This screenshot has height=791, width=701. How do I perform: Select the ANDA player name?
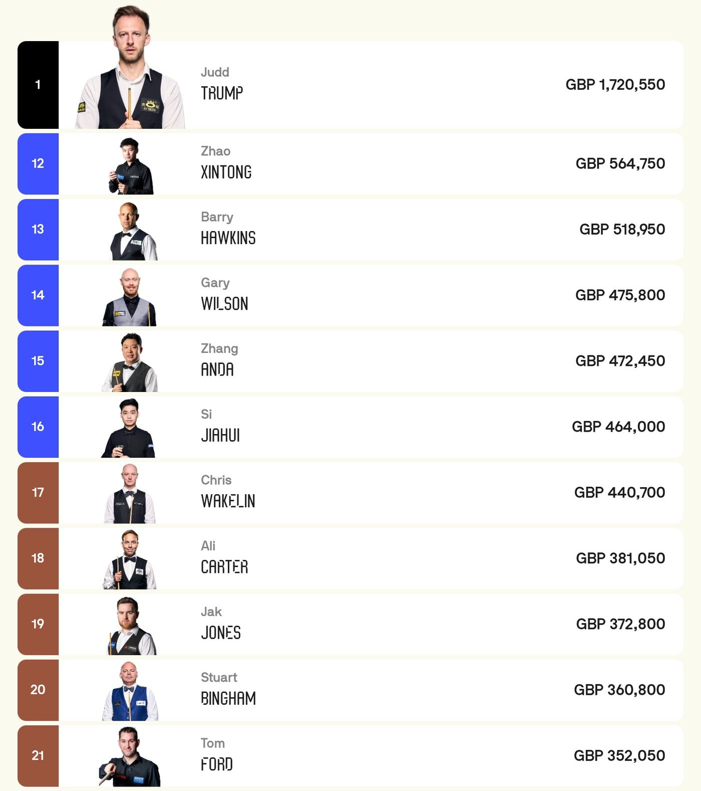[217, 370]
